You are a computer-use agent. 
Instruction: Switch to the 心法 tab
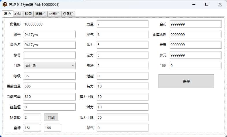point(18,14)
